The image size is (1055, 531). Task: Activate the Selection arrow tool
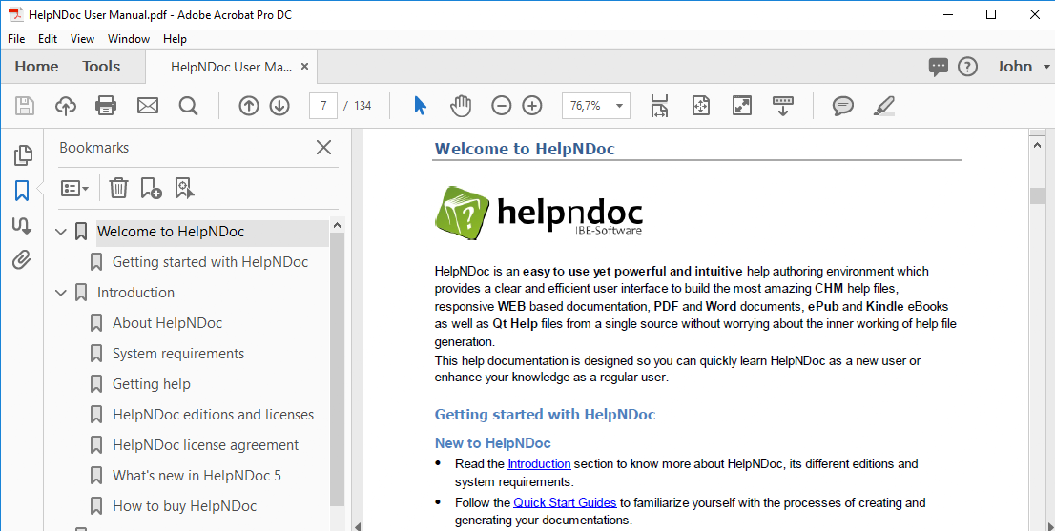420,106
